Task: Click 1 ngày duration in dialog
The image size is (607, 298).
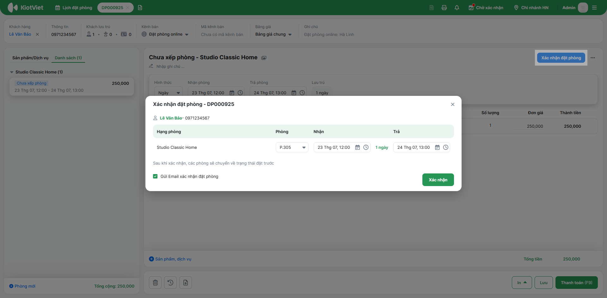Action: coord(382,147)
